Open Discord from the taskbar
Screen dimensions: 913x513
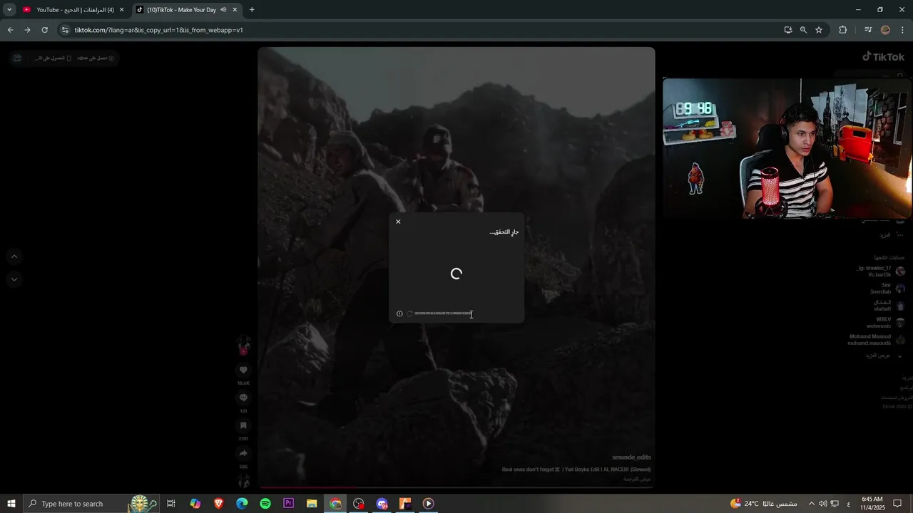(382, 504)
